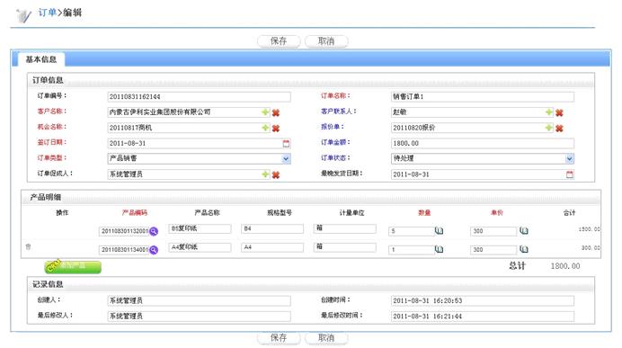
Task: Click the 单价 column header
Action: tap(497, 213)
